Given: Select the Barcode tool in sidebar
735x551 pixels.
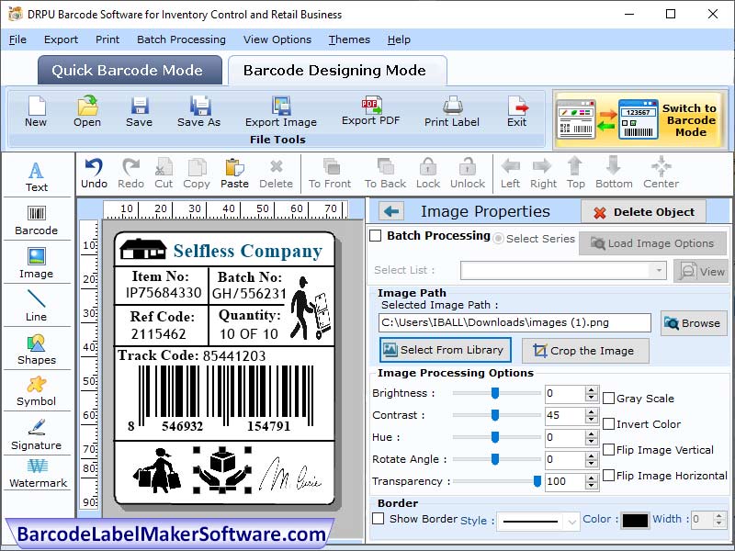Looking at the screenshot, I should 37,220.
